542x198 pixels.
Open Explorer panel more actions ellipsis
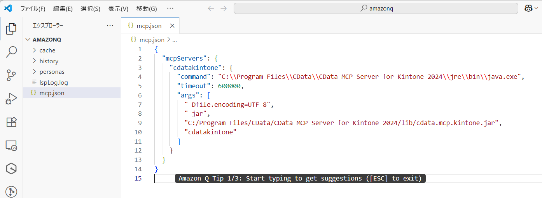point(110,26)
